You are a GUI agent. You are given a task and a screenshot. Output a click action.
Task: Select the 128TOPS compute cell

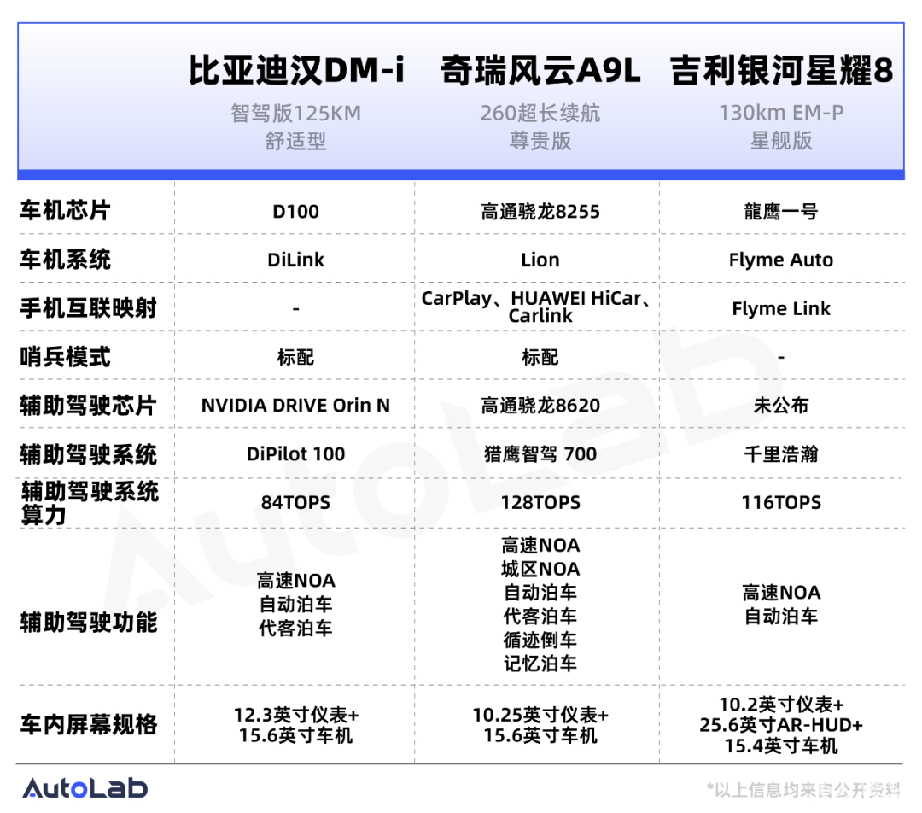click(x=540, y=503)
